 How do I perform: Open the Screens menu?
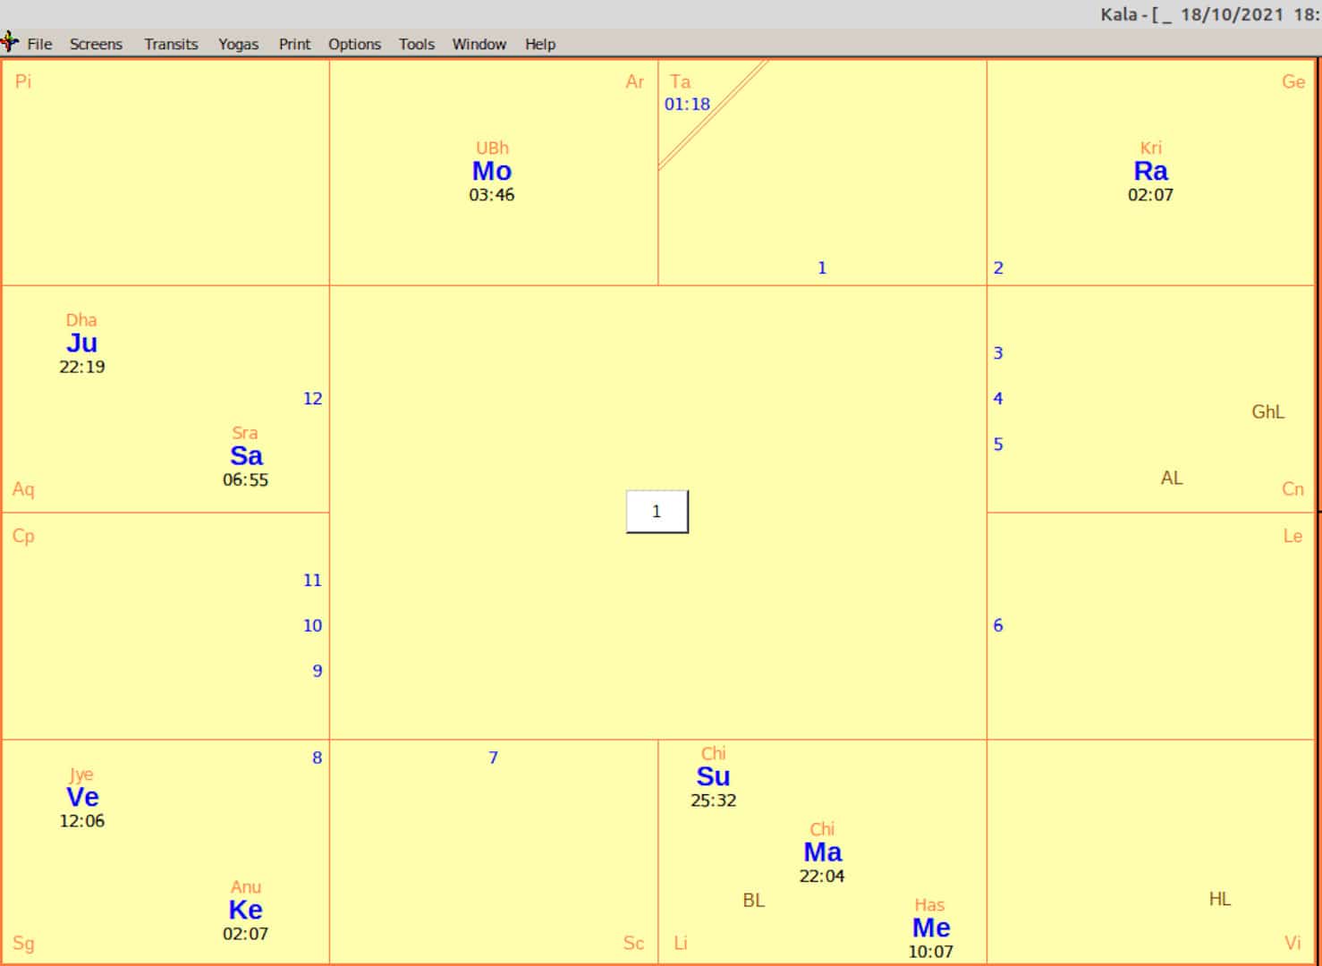(95, 44)
